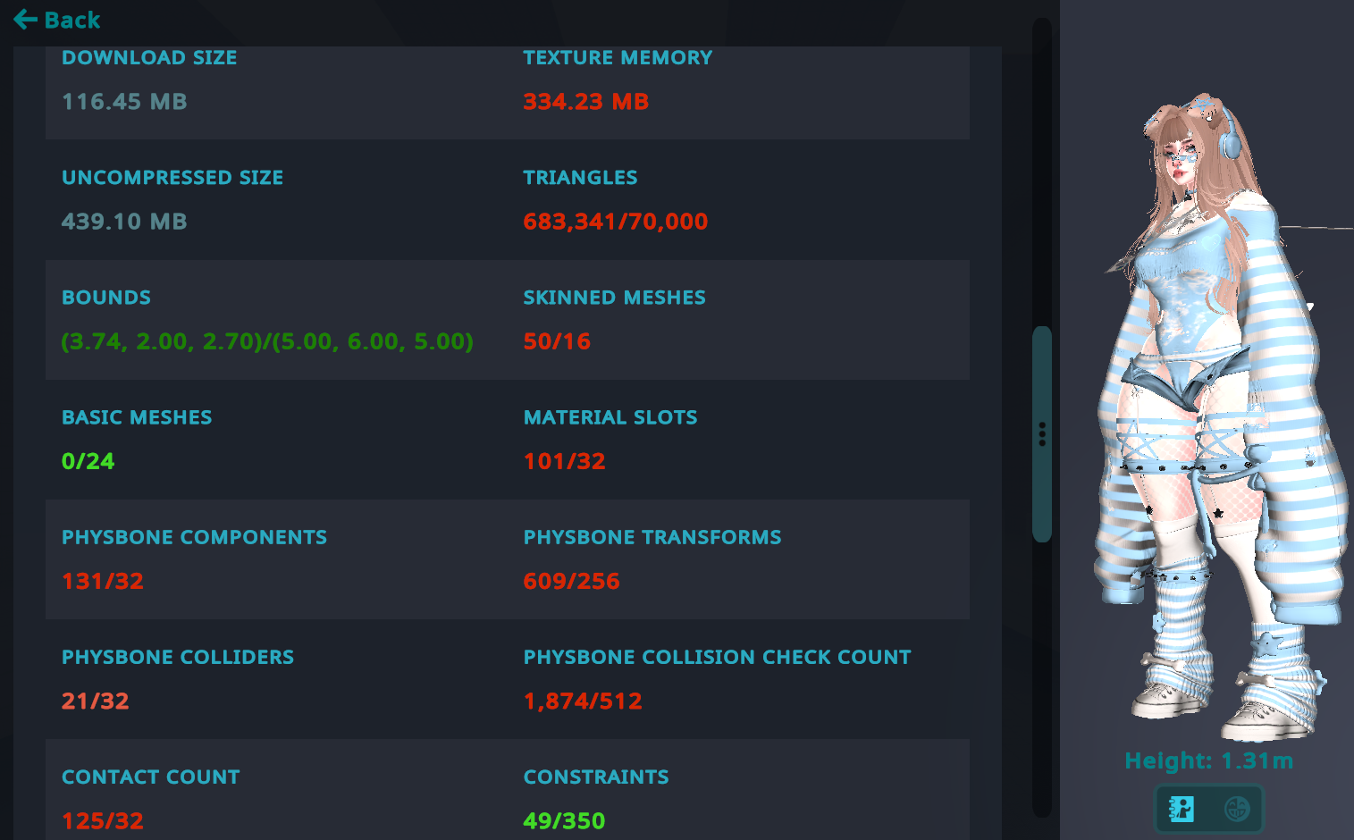Click the Skinned Meshes 50/16 value
Image resolution: width=1354 pixels, height=840 pixels.
coord(557,341)
